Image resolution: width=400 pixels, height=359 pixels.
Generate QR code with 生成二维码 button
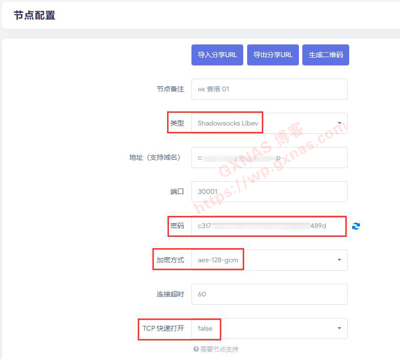(326, 55)
